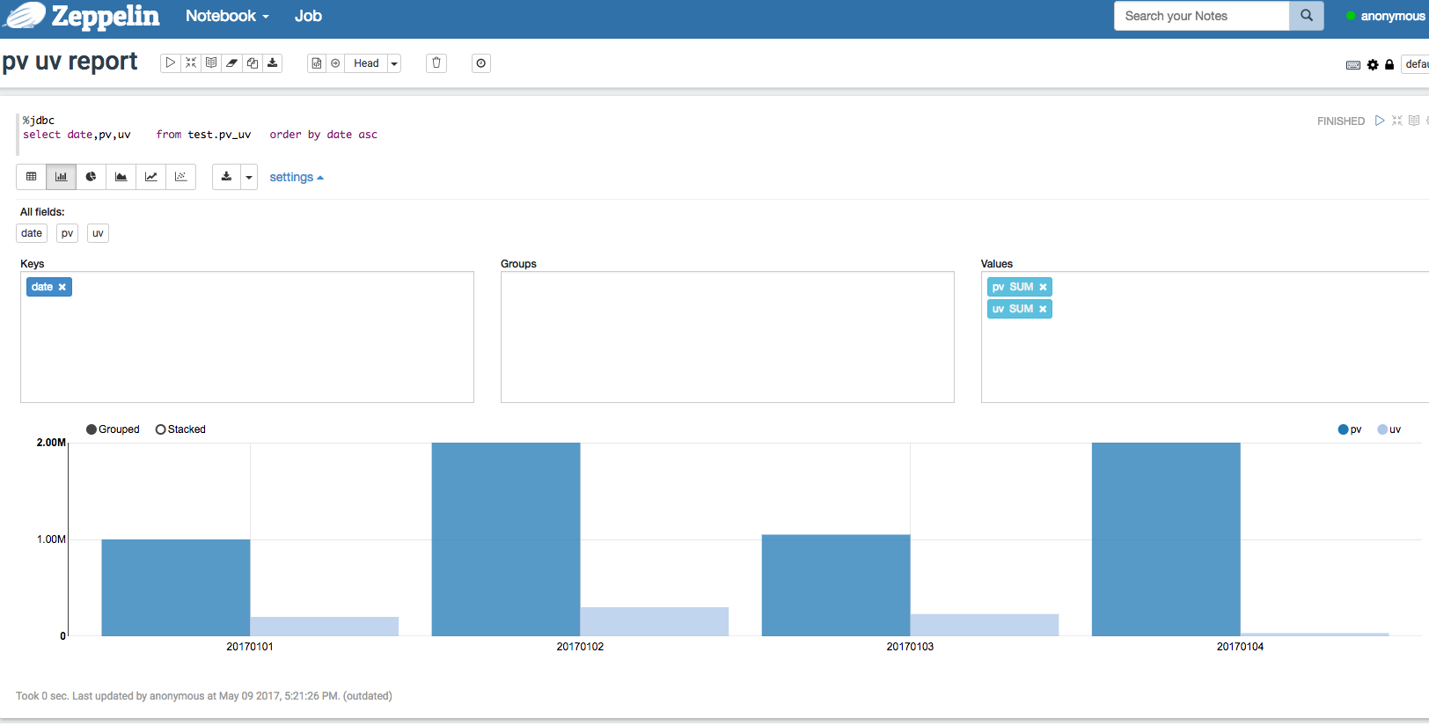Collapse the chart settings panel
1429x726 pixels.
click(297, 177)
